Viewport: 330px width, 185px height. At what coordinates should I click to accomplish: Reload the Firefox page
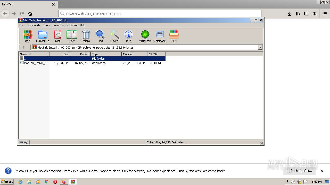22,14
